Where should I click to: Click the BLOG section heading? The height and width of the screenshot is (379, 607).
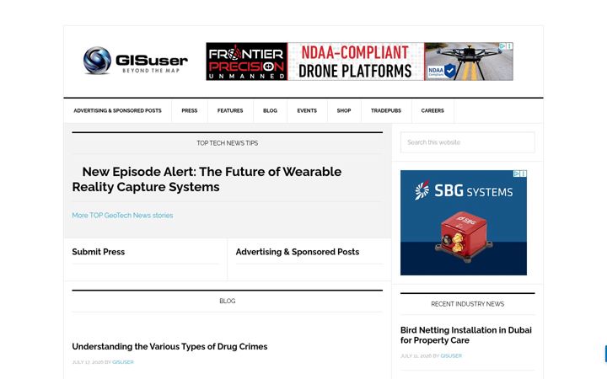(x=228, y=301)
